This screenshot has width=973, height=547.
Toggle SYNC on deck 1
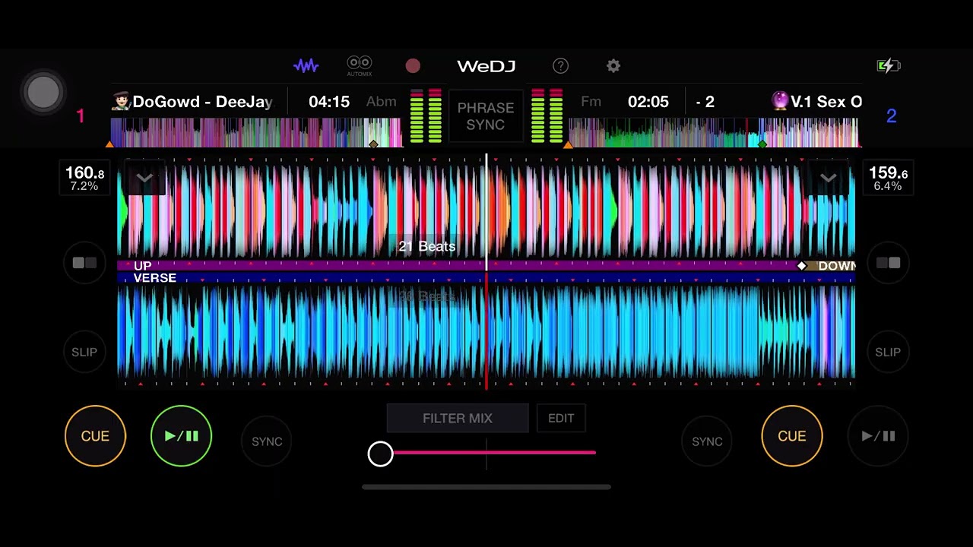[x=267, y=441]
